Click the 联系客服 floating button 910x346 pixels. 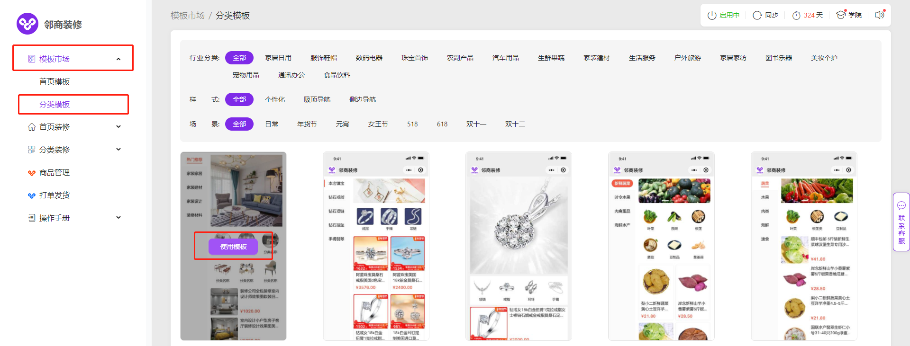(x=901, y=222)
